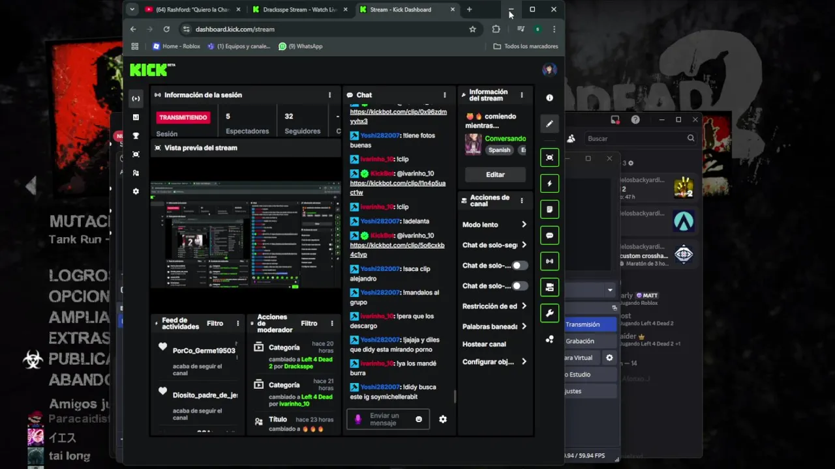The width and height of the screenshot is (835, 469).
Task: Reload the dashboard page
Action: point(166,29)
